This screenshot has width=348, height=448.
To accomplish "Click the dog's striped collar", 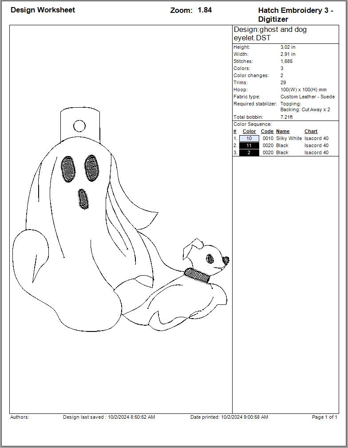I will pos(197,275).
